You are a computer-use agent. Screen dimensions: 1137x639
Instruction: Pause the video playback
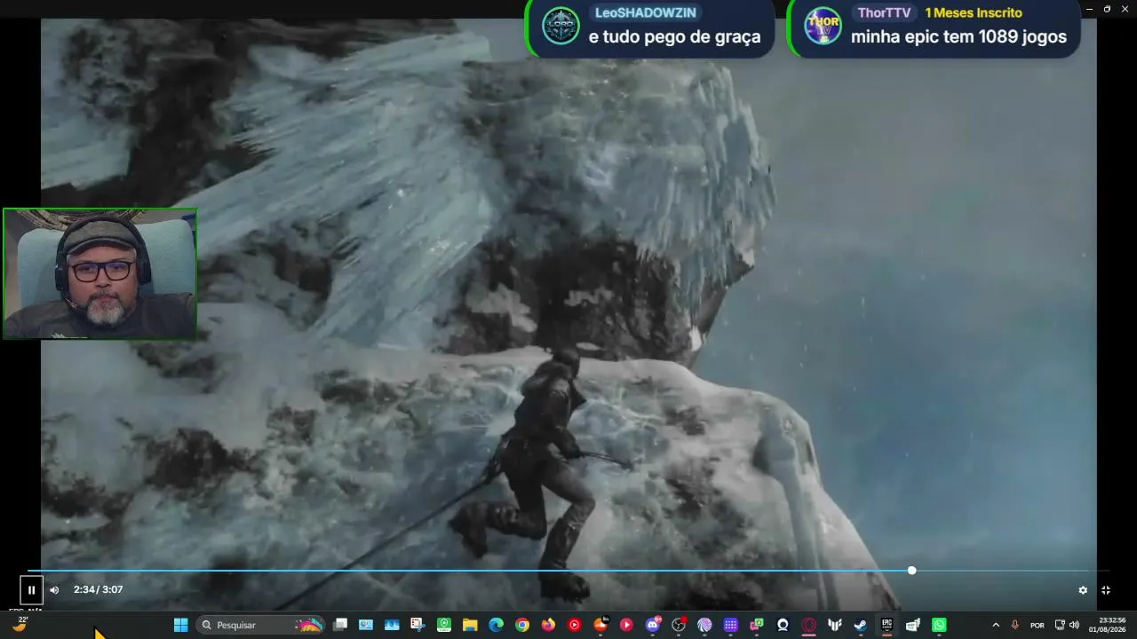pyautogui.click(x=31, y=590)
